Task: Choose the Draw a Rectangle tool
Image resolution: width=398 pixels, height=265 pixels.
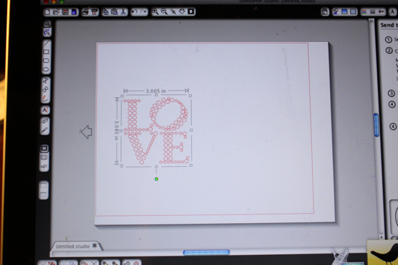Action: [x=46, y=52]
